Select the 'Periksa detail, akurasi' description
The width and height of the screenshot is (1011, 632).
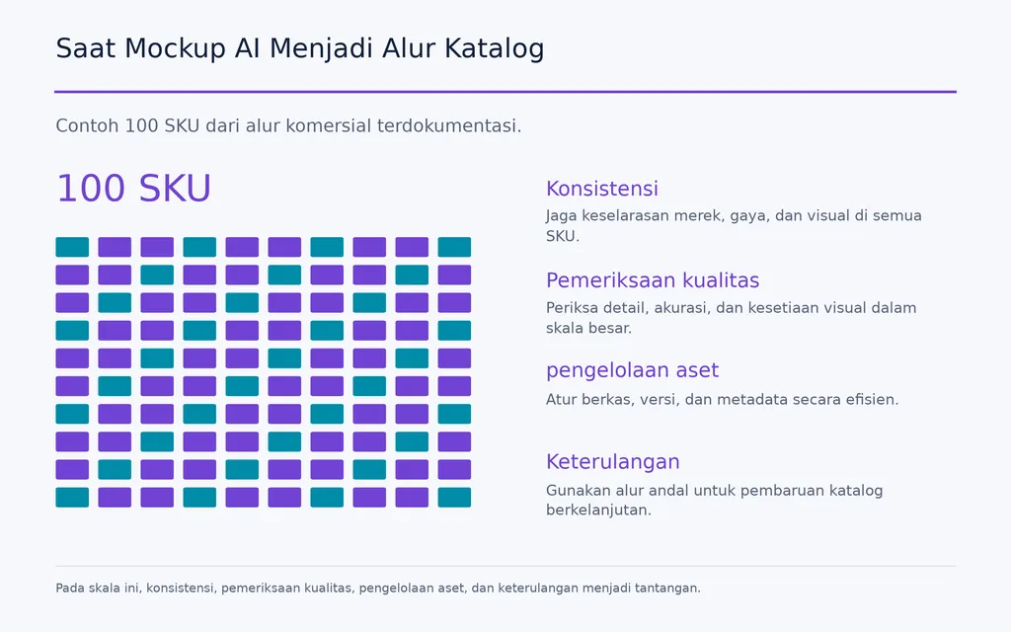tap(732, 317)
